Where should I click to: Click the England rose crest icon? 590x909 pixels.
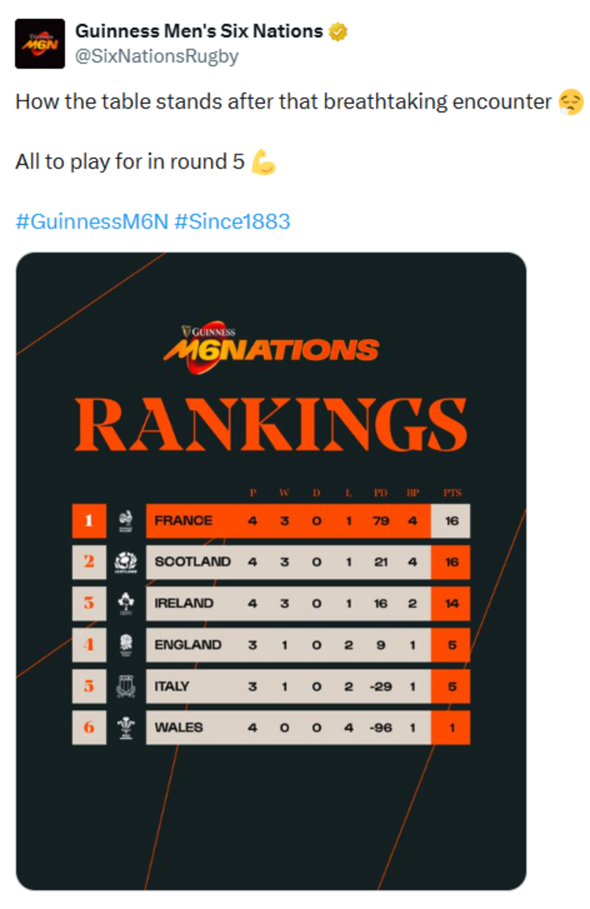[126, 645]
